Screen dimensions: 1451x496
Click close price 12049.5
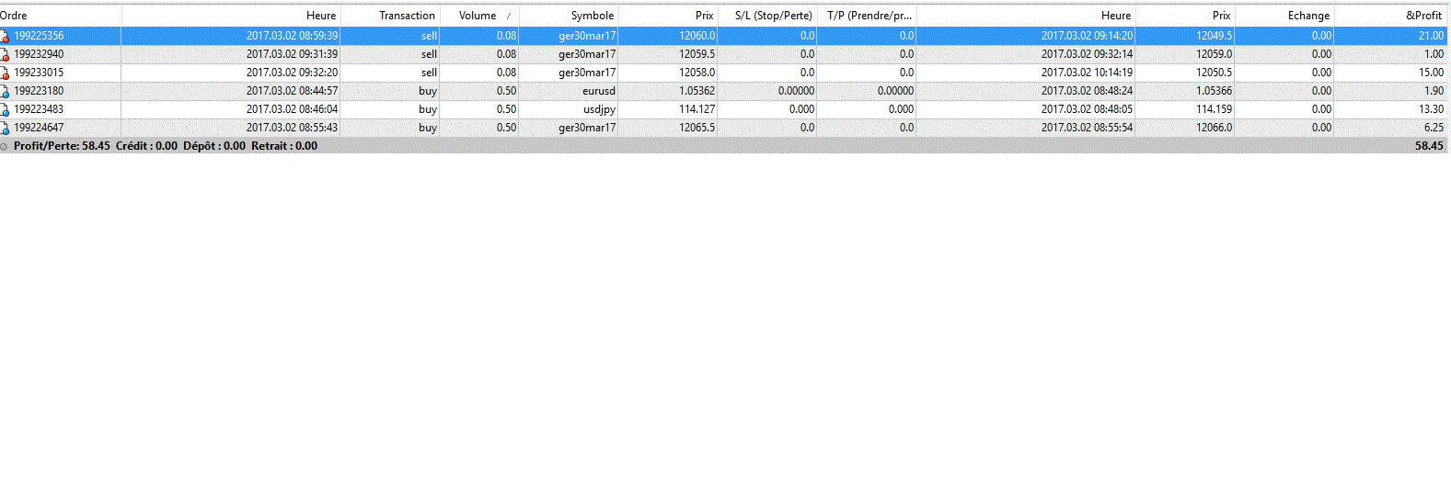1215,36
